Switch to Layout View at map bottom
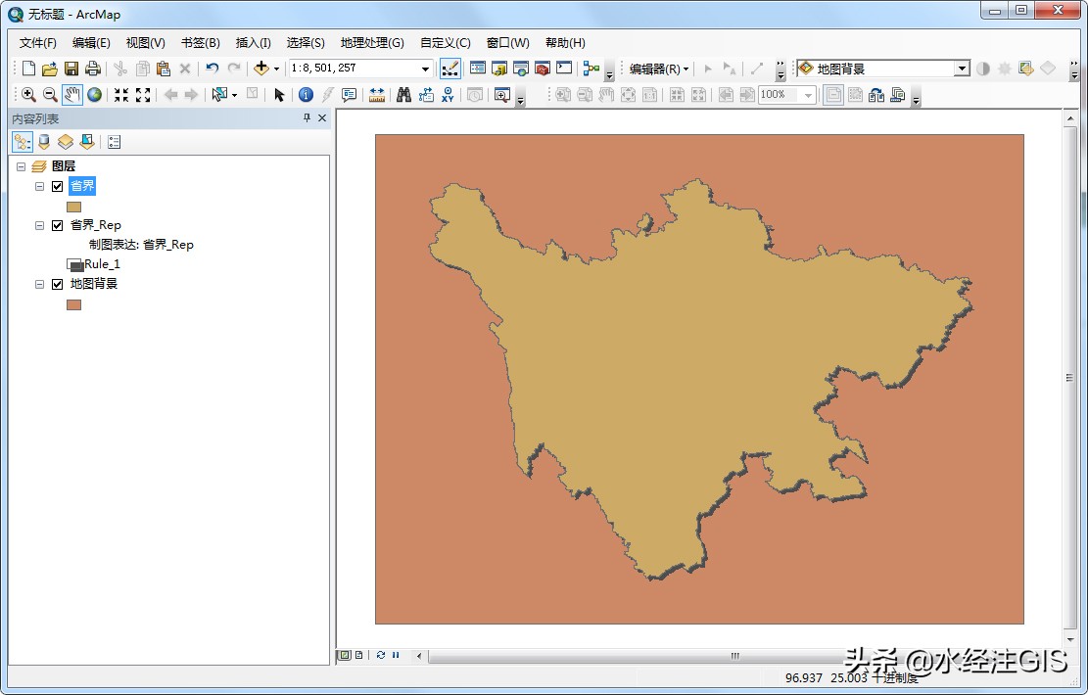Viewport: 1088px width, 695px height. coord(357,654)
